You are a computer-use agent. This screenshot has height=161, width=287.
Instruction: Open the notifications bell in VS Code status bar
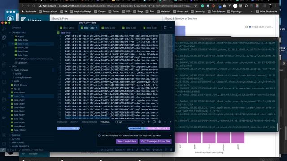tap(171, 150)
